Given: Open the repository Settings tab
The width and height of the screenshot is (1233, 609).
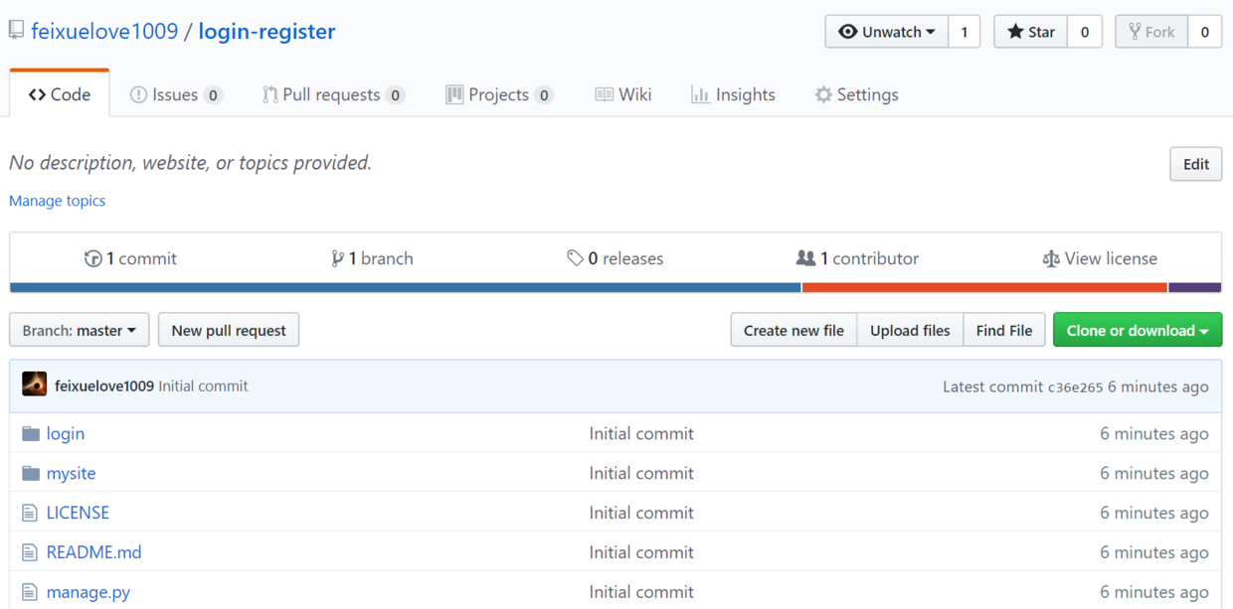Looking at the screenshot, I should [856, 94].
